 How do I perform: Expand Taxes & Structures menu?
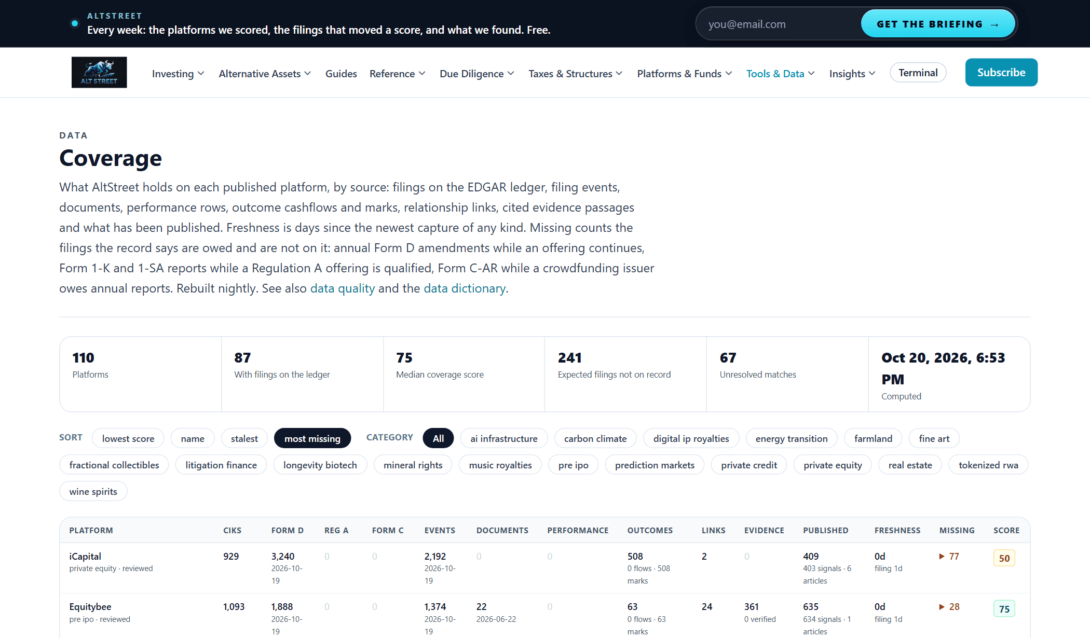pyautogui.click(x=576, y=74)
